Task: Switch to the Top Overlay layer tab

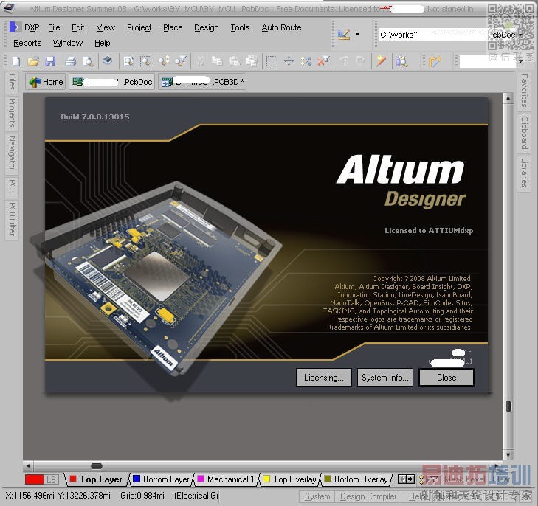Action: point(289,479)
